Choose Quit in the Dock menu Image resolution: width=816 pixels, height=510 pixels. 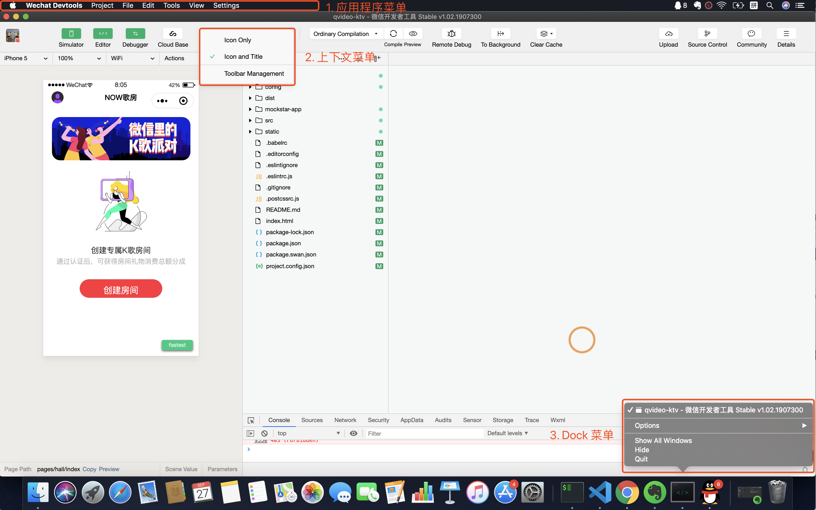click(x=718, y=459)
